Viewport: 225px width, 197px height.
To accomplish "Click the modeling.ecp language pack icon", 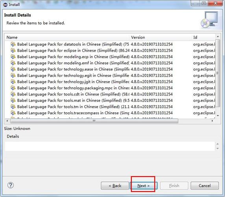I will 13,57.
